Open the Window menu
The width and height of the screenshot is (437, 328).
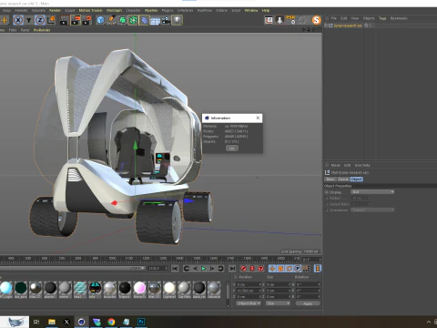point(251,10)
